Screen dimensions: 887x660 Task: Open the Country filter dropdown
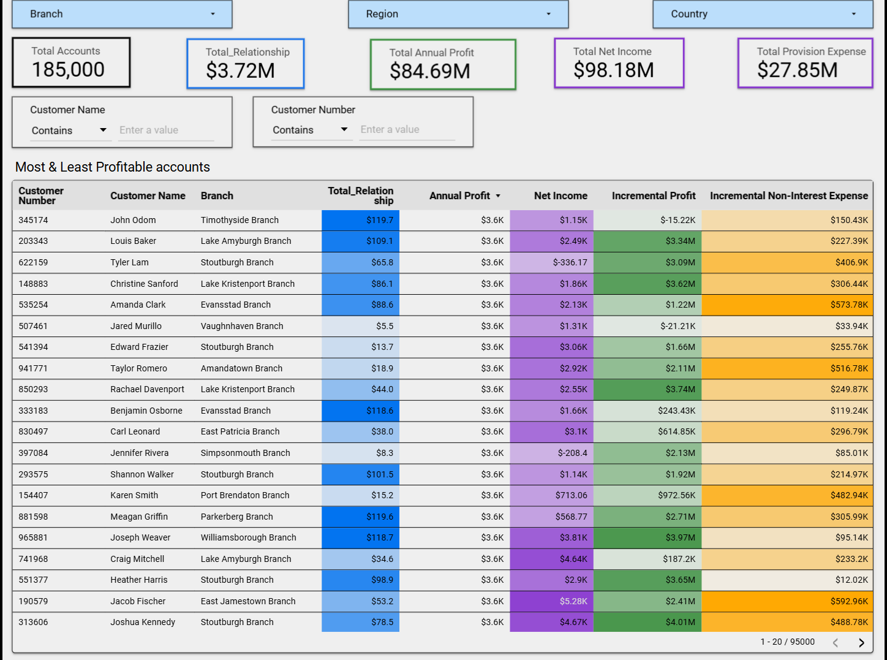[763, 14]
